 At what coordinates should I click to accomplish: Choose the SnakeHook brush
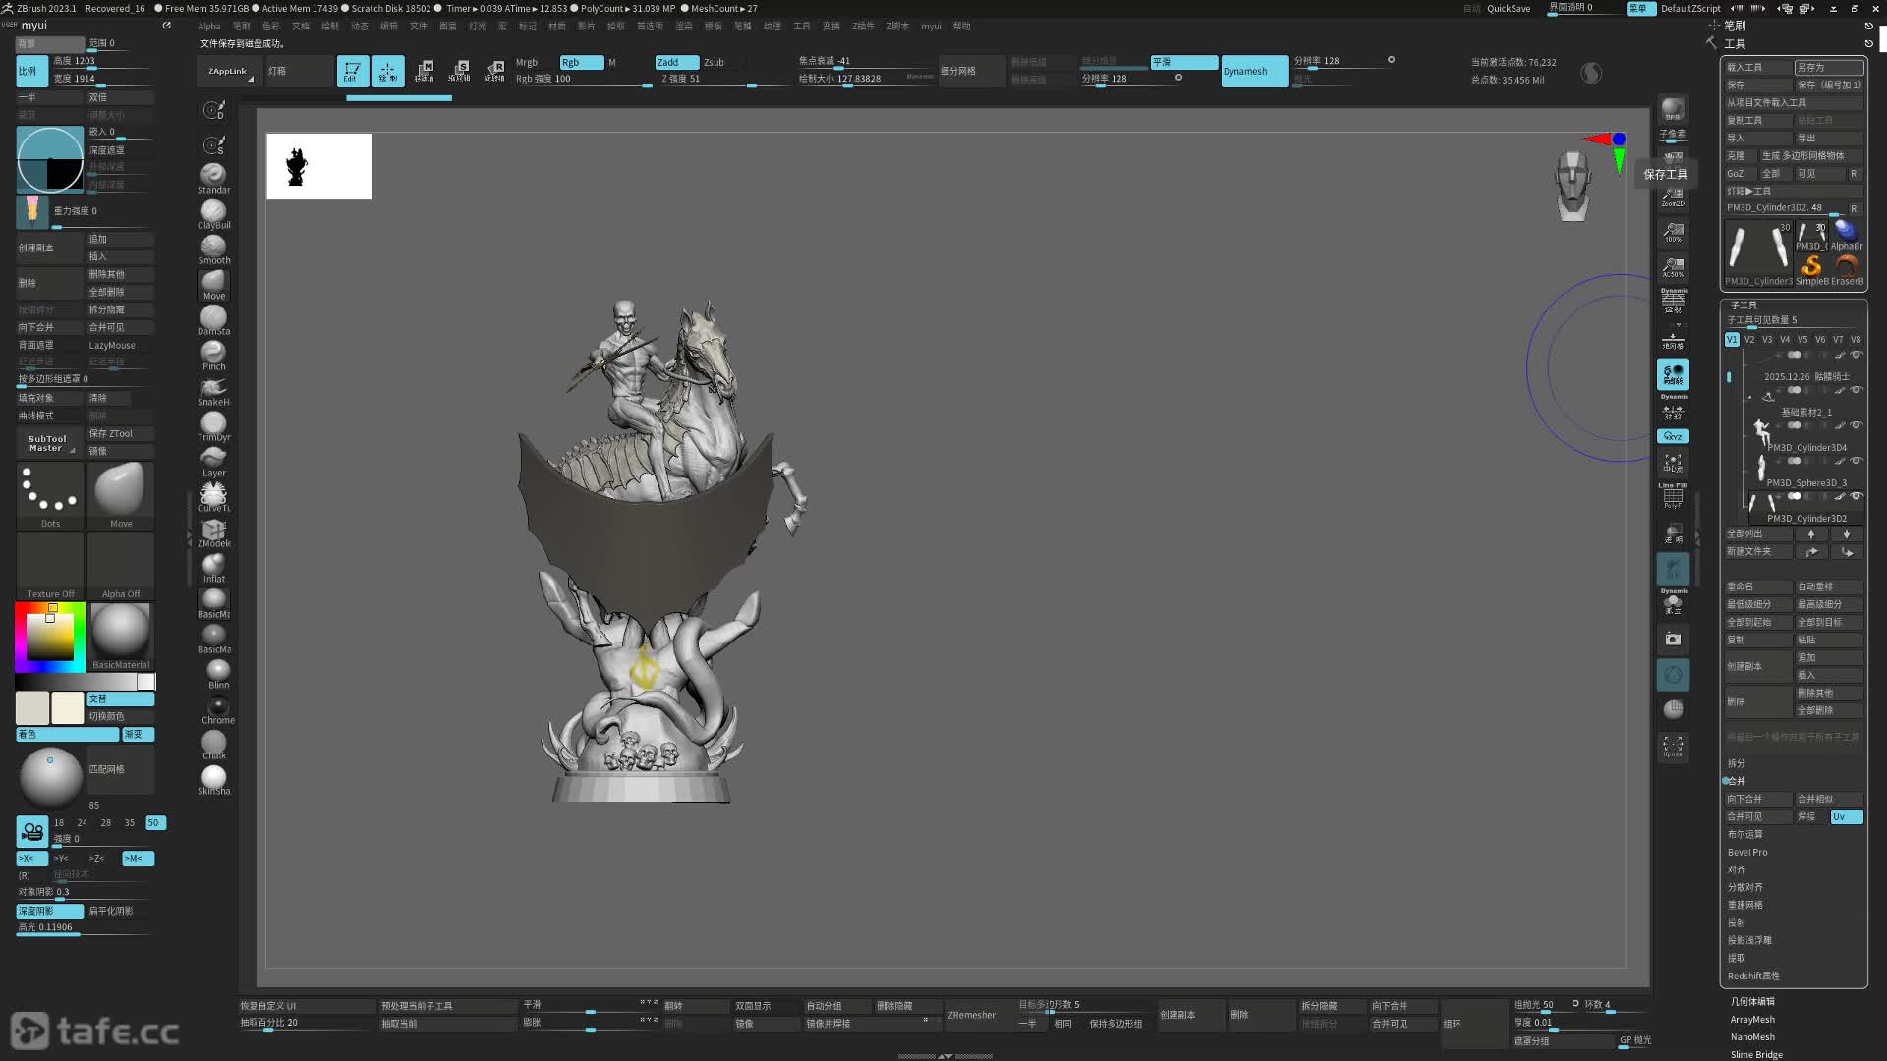click(213, 389)
